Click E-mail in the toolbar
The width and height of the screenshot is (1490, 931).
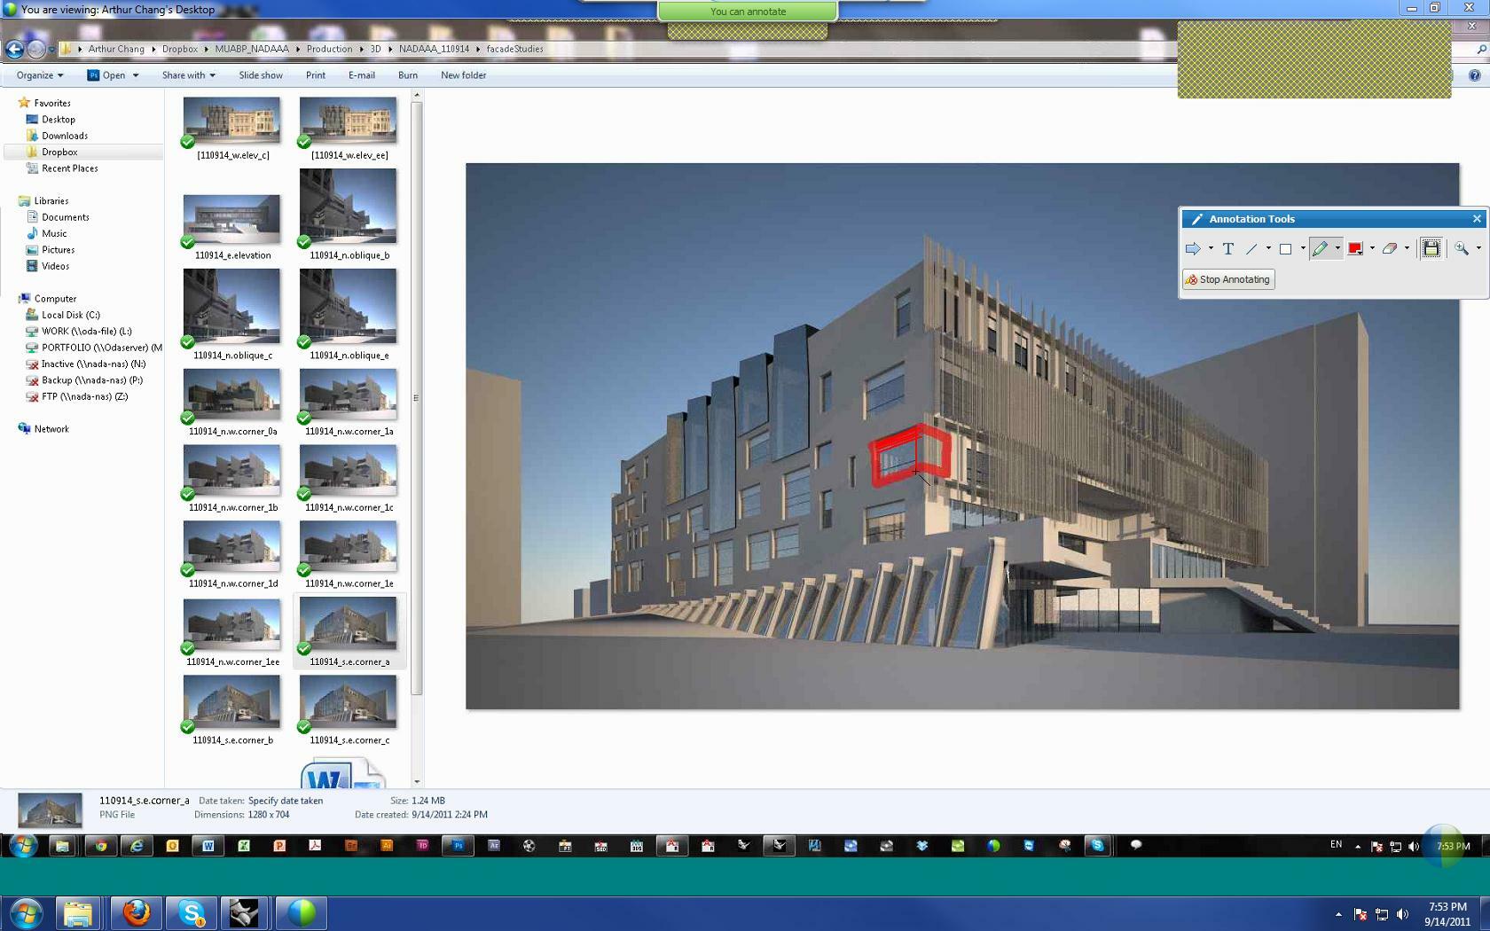click(361, 75)
